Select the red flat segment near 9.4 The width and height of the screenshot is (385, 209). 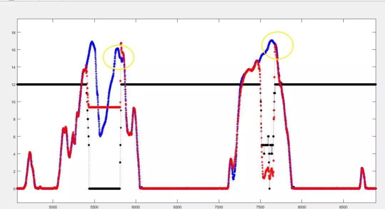(104, 107)
